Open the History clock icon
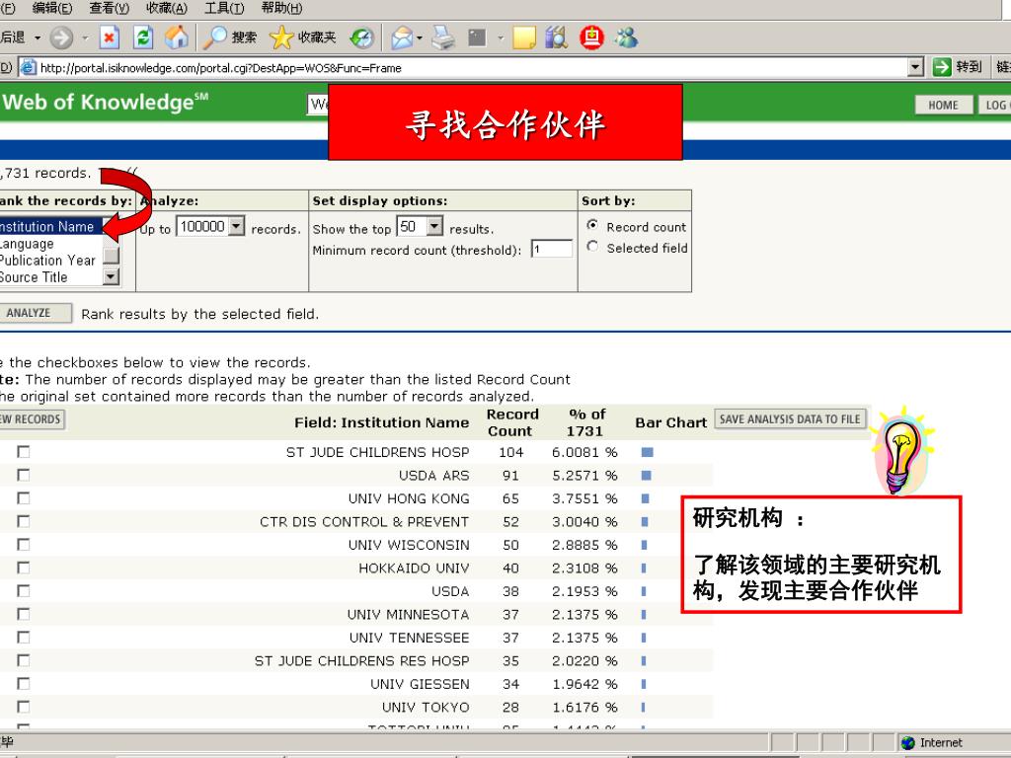 click(x=362, y=38)
